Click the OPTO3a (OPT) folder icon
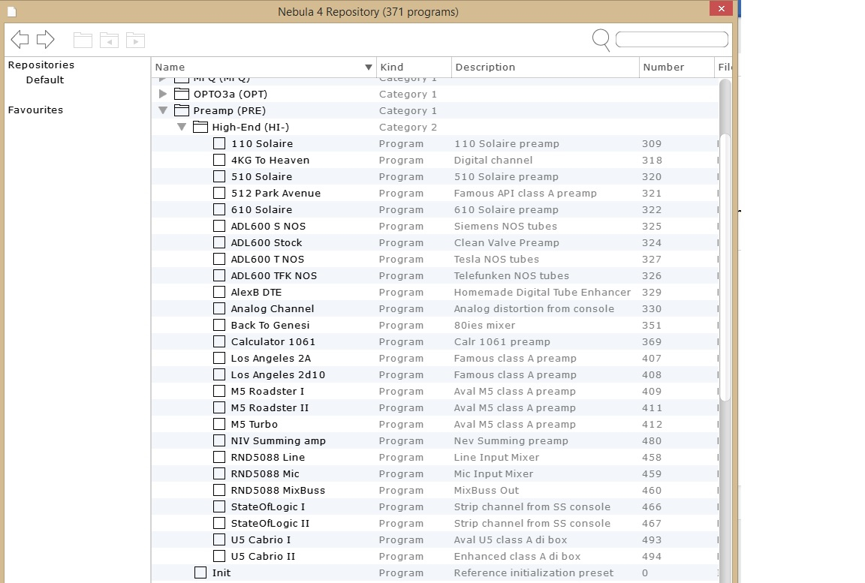 click(x=182, y=94)
